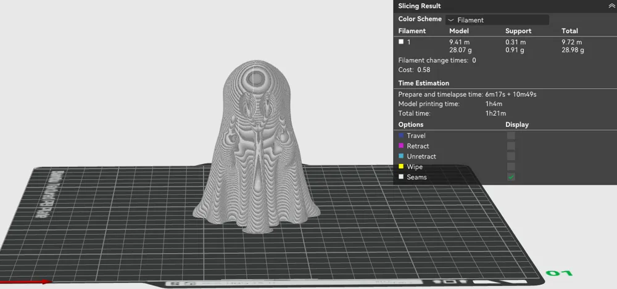Image resolution: width=617 pixels, height=289 pixels.
Task: Click the white Filament 1 color swatch
Action: point(401,42)
